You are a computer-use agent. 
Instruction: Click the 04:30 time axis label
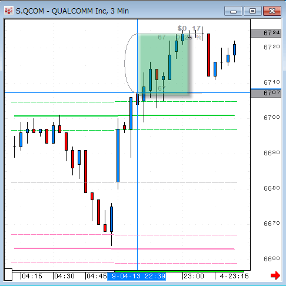(x=64, y=276)
